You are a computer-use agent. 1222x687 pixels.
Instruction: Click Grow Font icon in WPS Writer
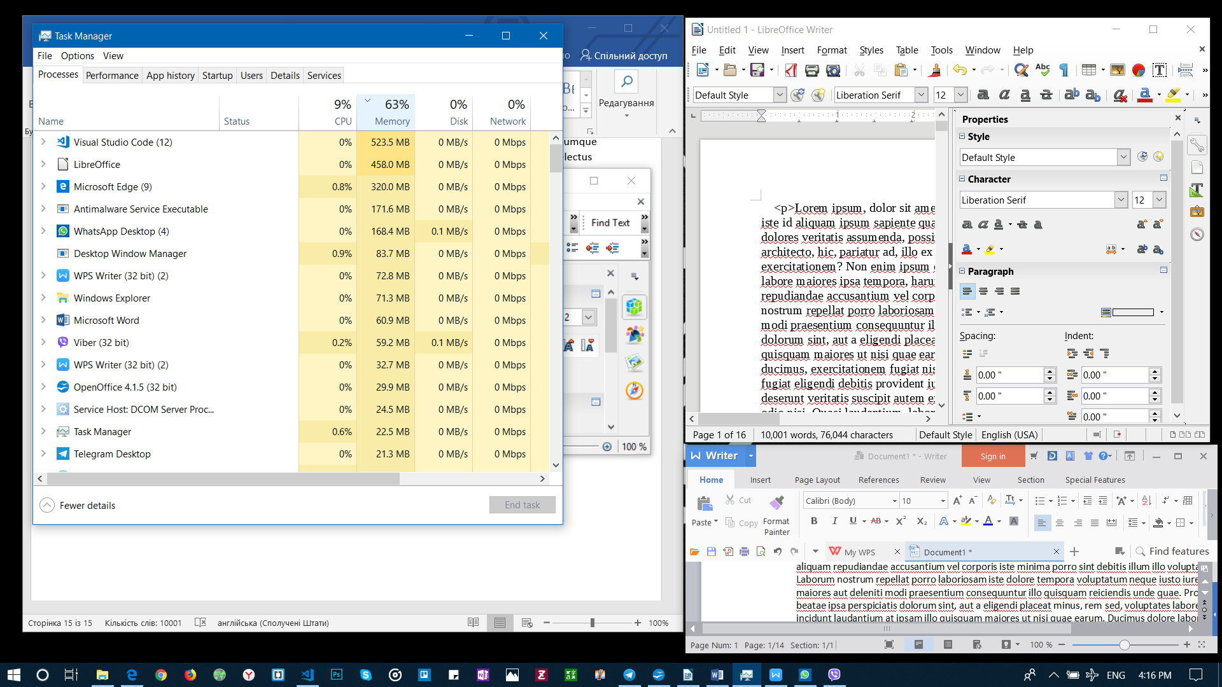point(957,501)
